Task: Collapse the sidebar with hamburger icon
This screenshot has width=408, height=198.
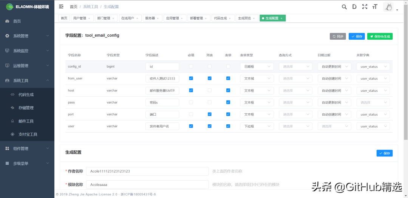Action: [x=61, y=6]
